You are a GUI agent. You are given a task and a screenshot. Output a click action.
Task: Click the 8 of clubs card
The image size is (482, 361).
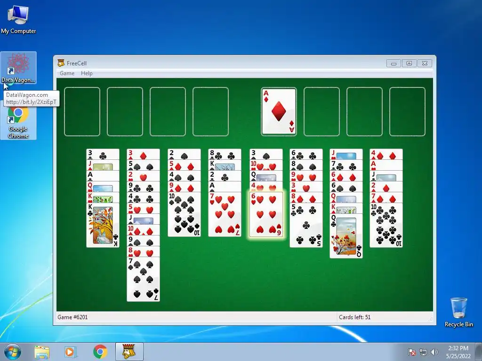coord(225,154)
